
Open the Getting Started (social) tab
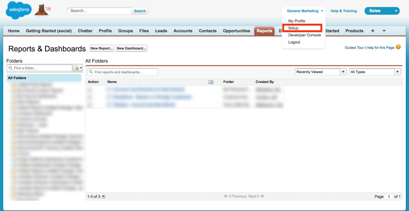pyautogui.click(x=48, y=31)
